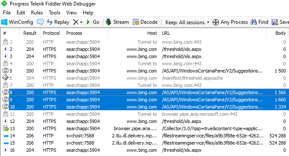Click the green Go play icon
Image resolution: width=289 pixels, height=156 pixels.
coord(88,22)
